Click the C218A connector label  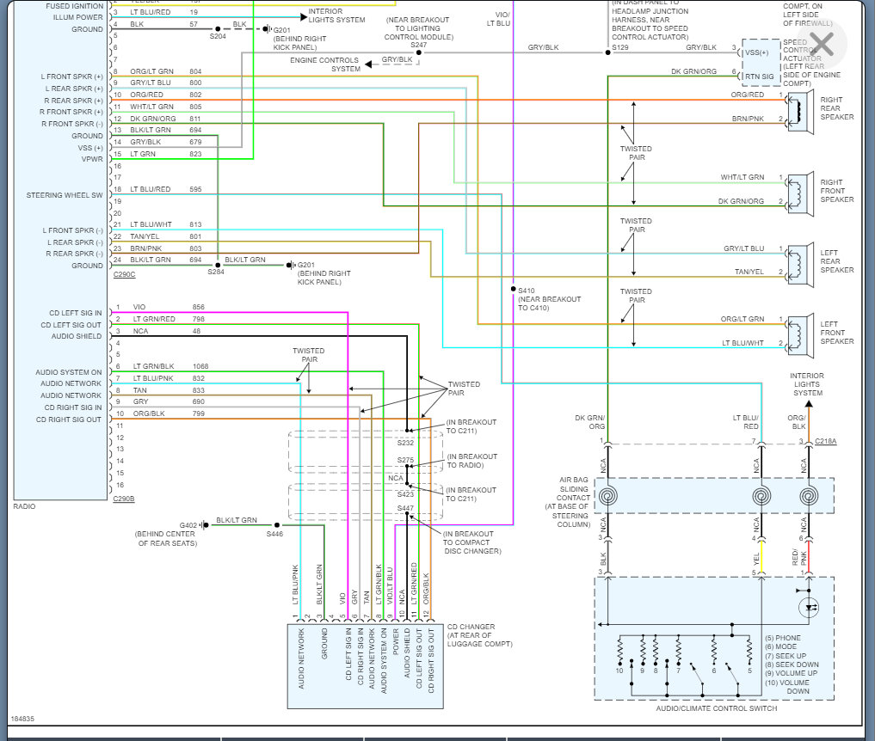pos(825,441)
